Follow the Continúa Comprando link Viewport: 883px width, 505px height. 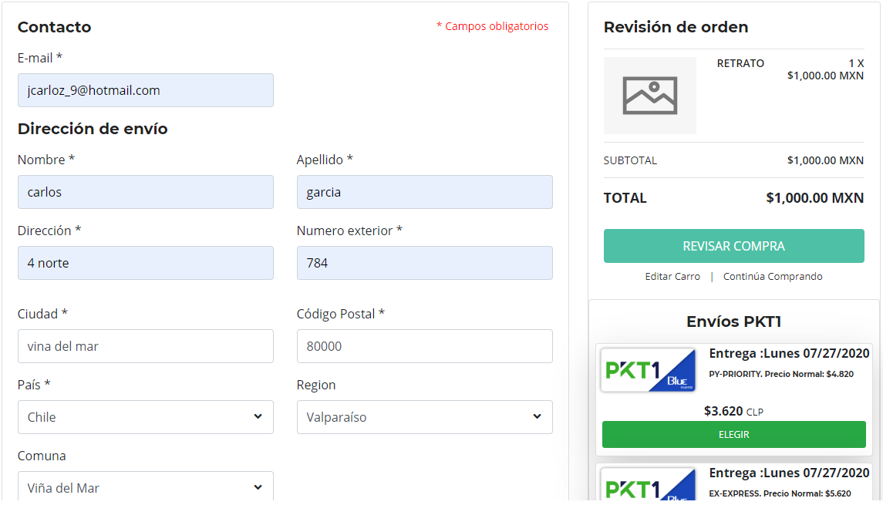pos(773,277)
